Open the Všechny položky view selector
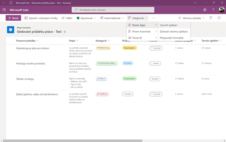The height and width of the screenshot is (142, 226). point(191,18)
